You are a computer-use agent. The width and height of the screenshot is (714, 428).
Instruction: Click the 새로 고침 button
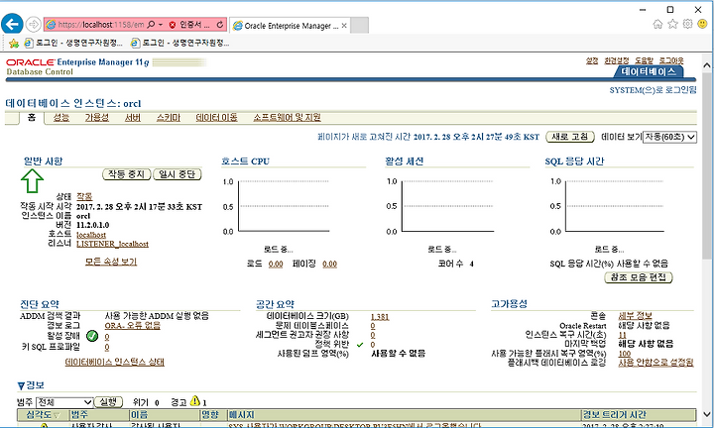(570, 137)
